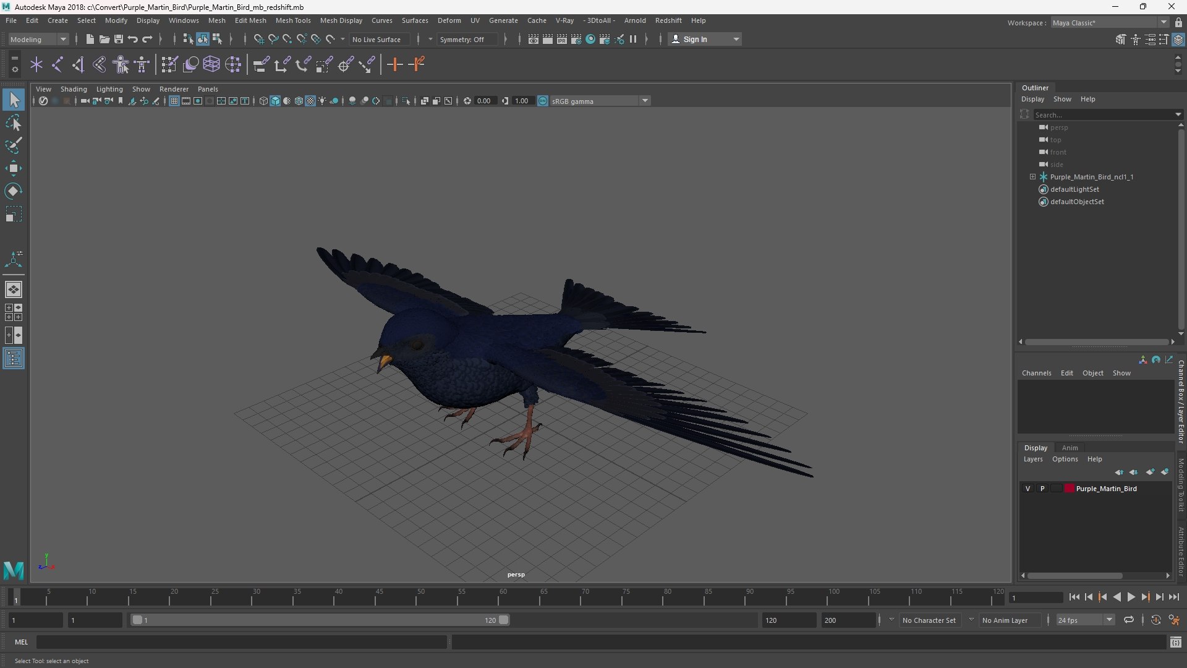
Task: Toggle sRGB gamma color management button
Action: (x=543, y=101)
